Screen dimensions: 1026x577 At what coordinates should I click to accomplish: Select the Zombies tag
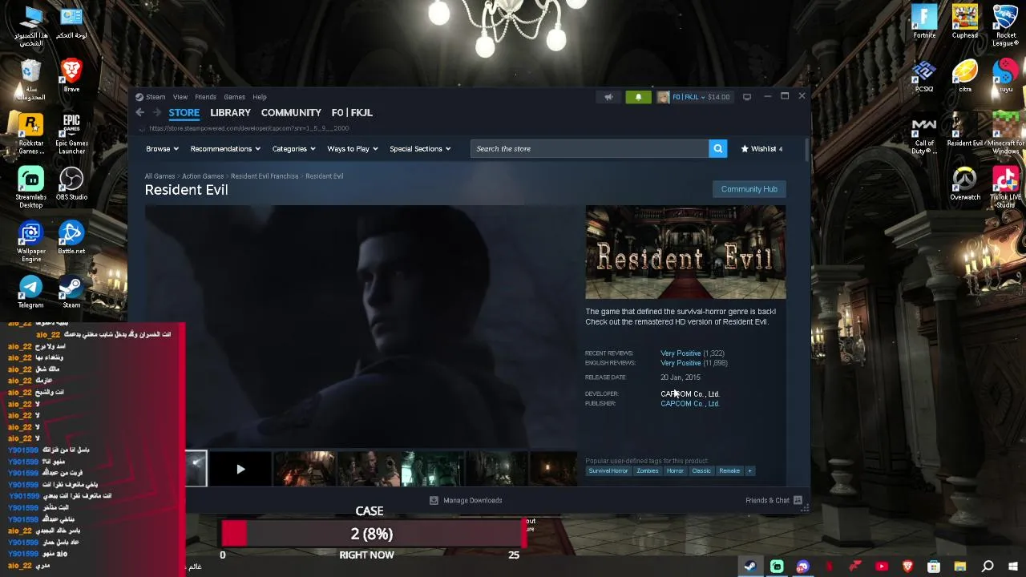(x=648, y=470)
